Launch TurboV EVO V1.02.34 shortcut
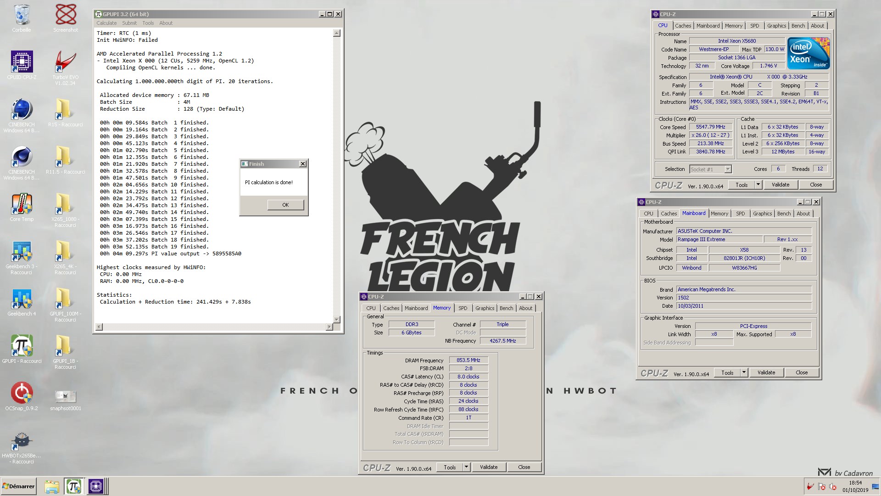Image resolution: width=881 pixels, height=496 pixels. click(66, 68)
